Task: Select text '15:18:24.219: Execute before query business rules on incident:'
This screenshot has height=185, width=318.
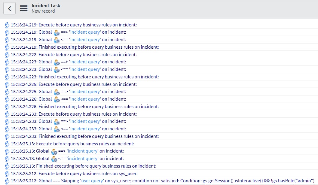Action: tap(74, 25)
